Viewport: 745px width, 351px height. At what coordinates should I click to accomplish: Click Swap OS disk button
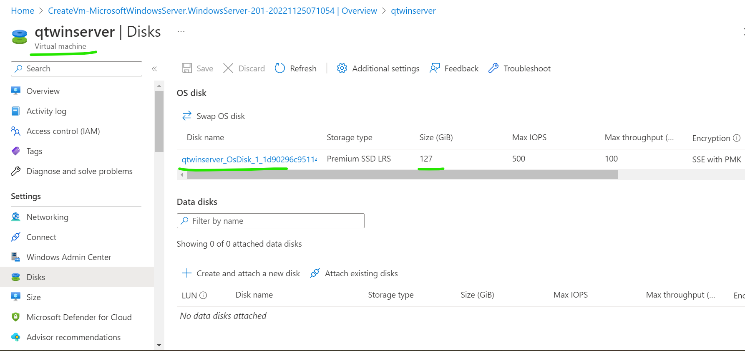click(x=214, y=116)
